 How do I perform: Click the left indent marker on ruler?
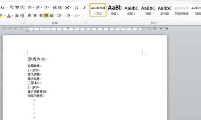[28, 30]
